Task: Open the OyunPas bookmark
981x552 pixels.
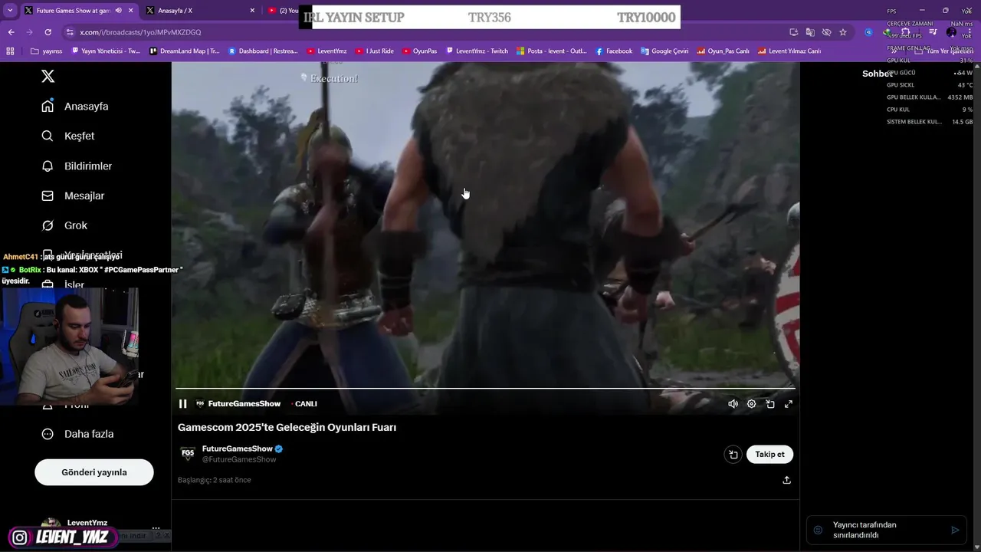Action: click(420, 51)
